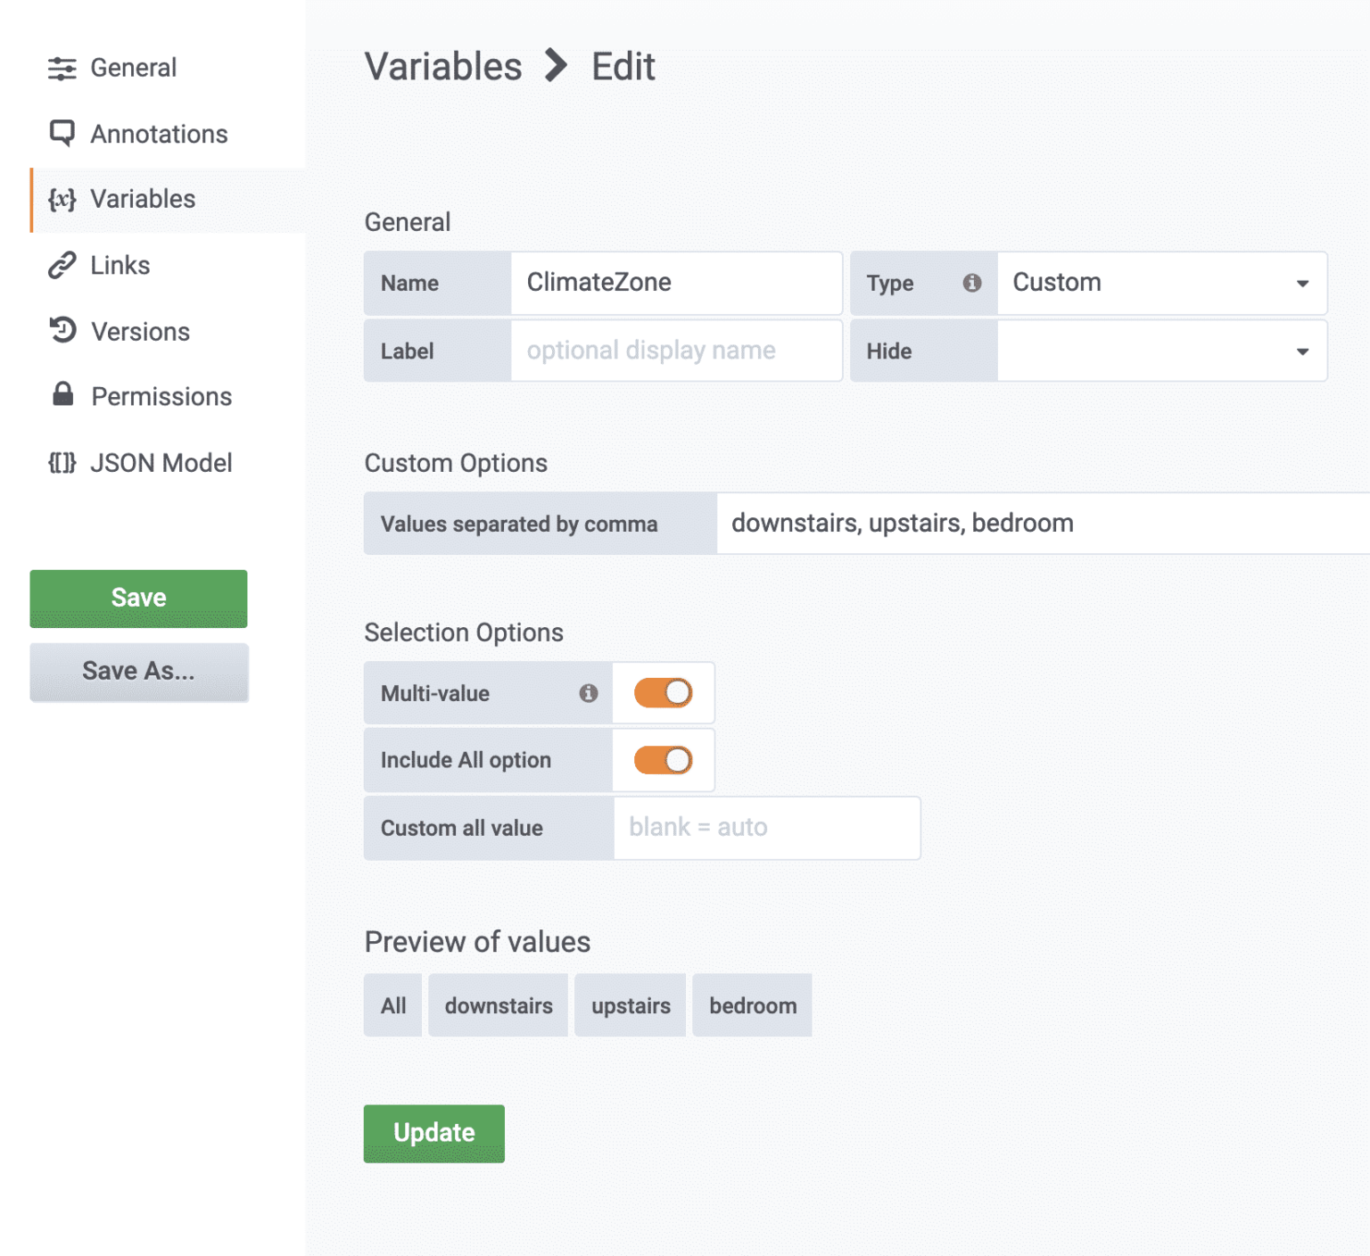The width and height of the screenshot is (1370, 1256).
Task: Click the Annotations comment icon
Action: tap(62, 134)
